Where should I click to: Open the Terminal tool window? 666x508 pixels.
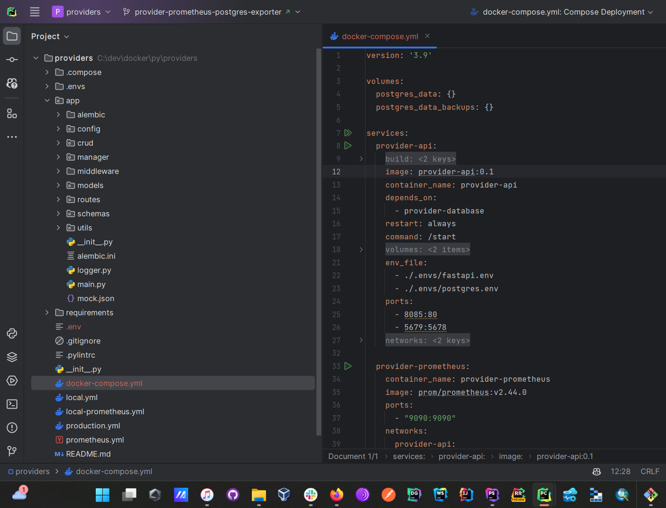pos(12,404)
